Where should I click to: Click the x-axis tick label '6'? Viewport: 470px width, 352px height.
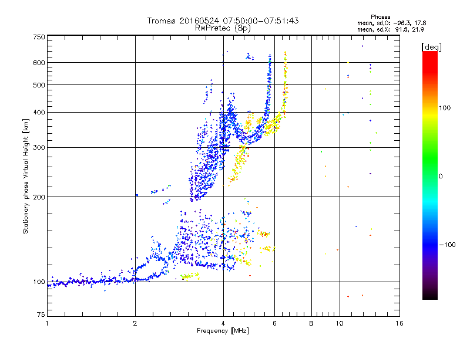click(x=274, y=323)
